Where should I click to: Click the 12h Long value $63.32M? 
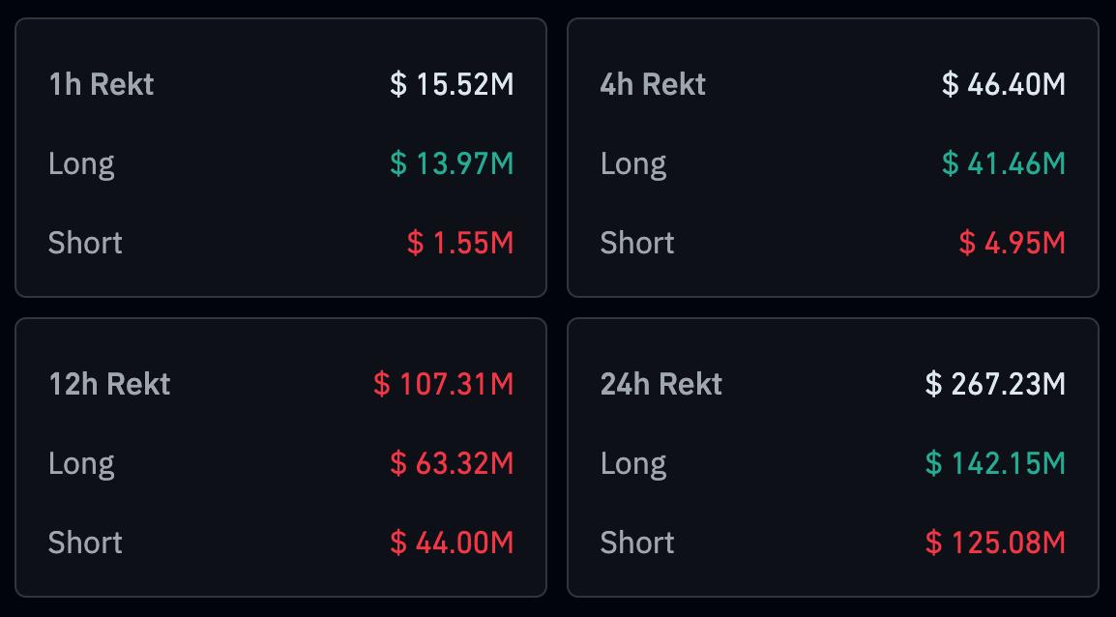click(x=452, y=464)
